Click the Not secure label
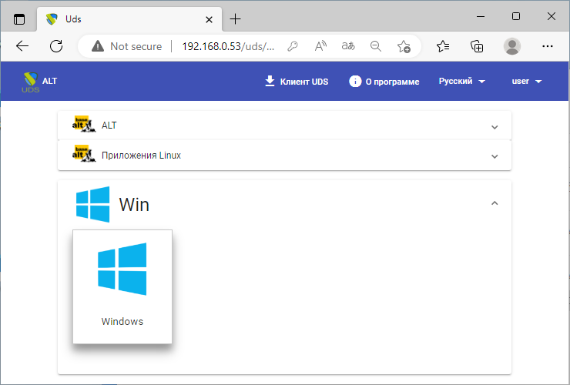 136,46
